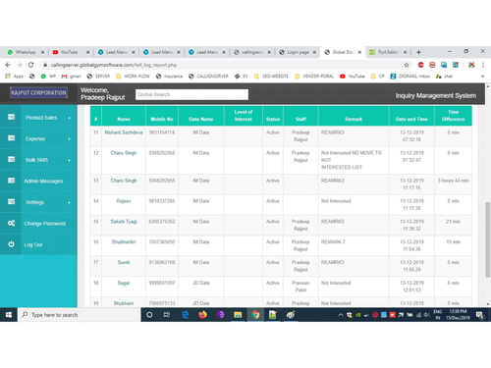Click the Bulk SMS sidebar icon

coord(11,159)
